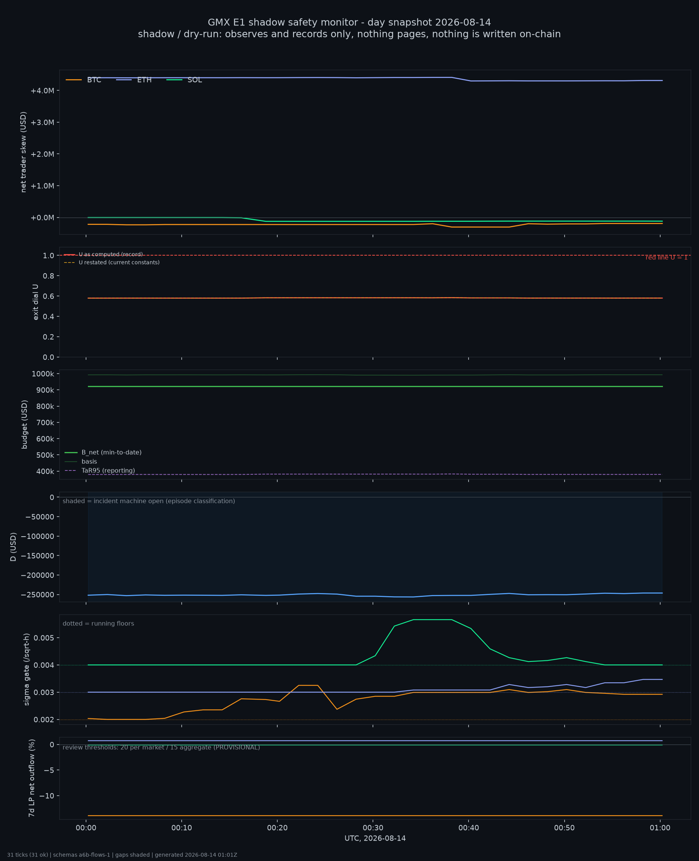Click the '−100000' D axis tick
The height and width of the screenshot is (861, 699).
click(38, 537)
